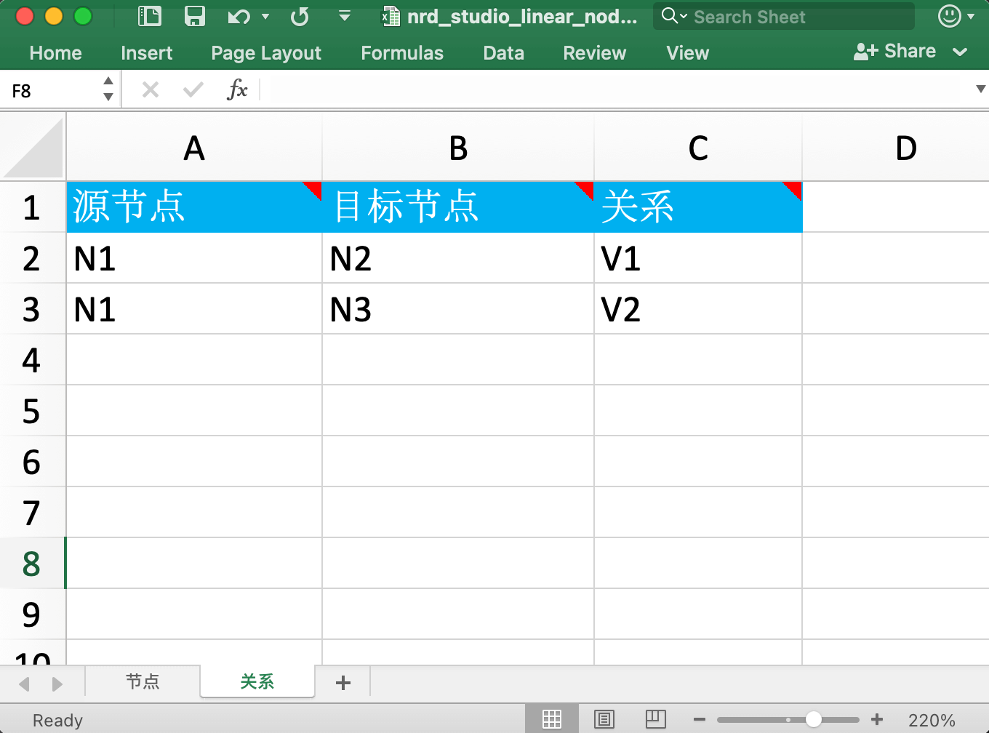Click the zoom out minus icon
The width and height of the screenshot is (989, 733).
pos(700,719)
